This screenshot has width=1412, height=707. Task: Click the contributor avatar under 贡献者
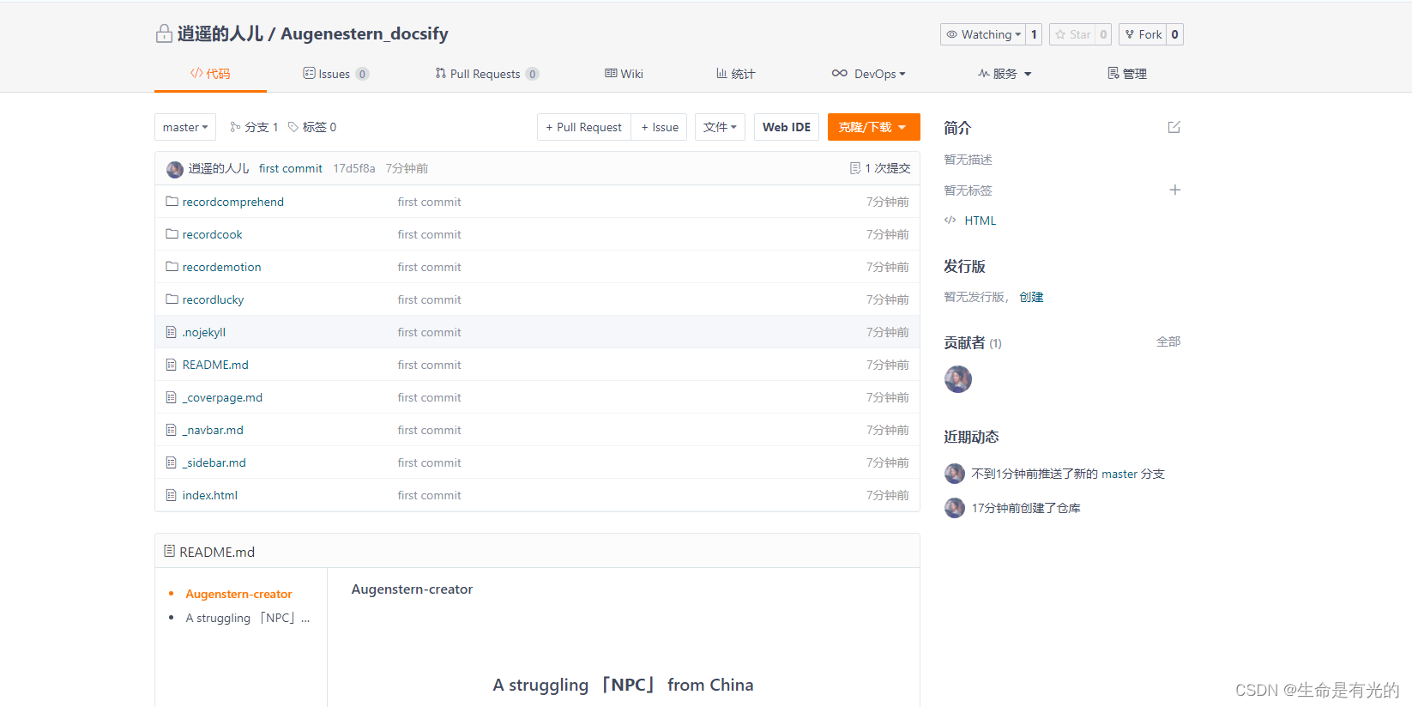958,379
